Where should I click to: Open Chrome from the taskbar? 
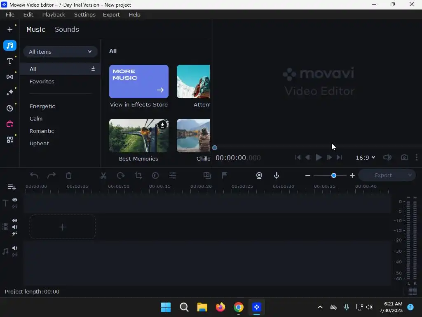238,307
